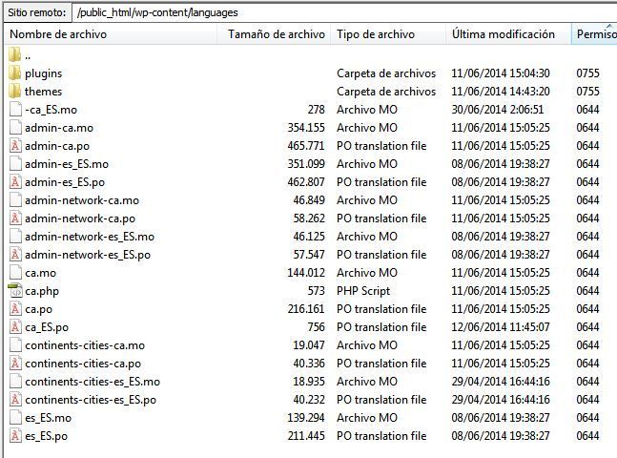Image resolution: width=617 pixels, height=458 pixels.
Task: Click the ca.po translation file icon
Action: pos(15,309)
